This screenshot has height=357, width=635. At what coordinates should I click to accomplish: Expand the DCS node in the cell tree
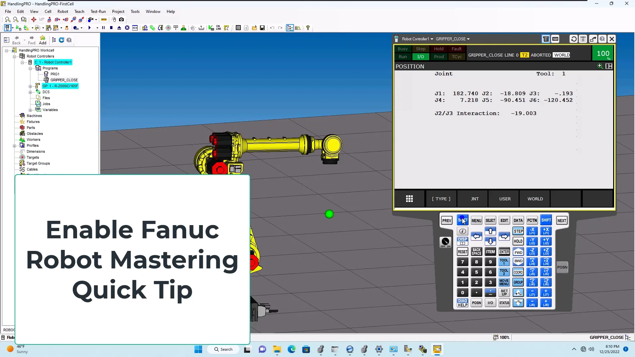31,92
